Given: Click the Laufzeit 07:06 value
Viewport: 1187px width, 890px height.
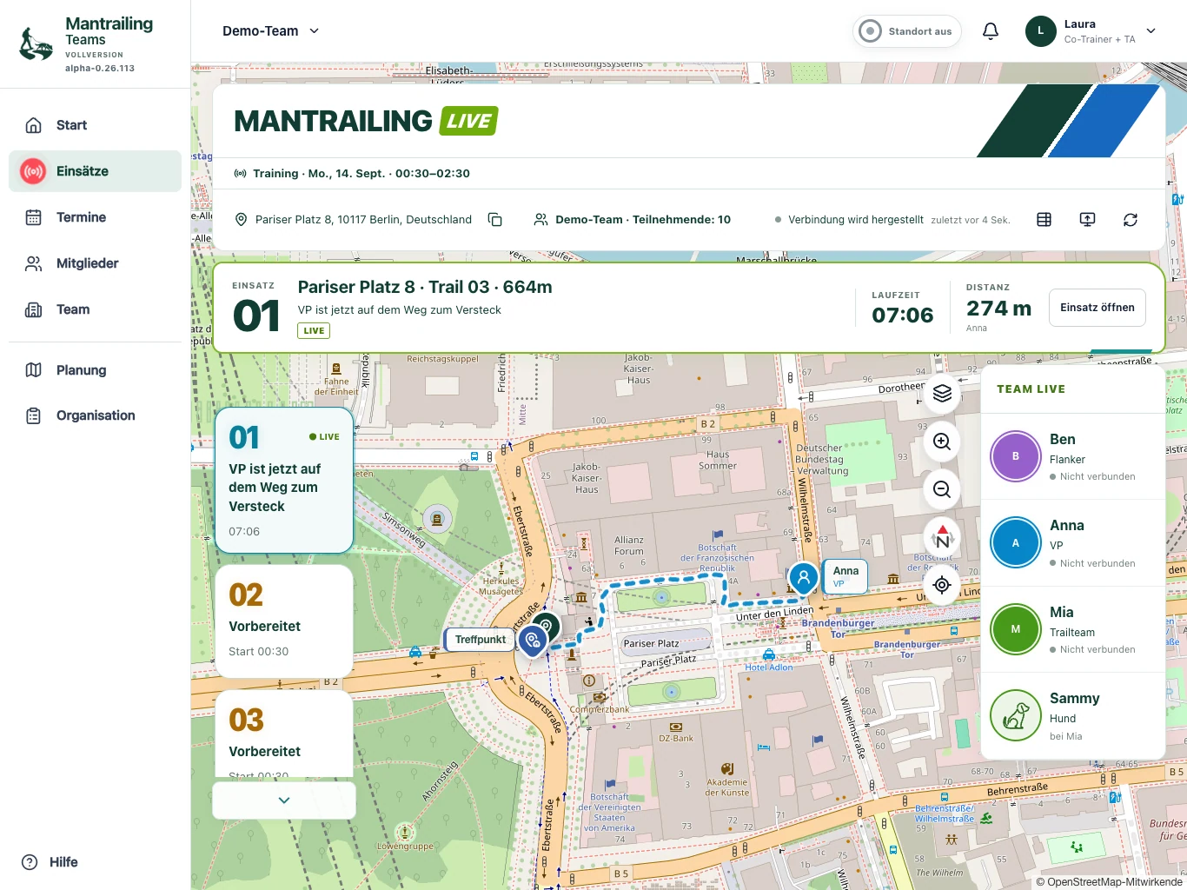Looking at the screenshot, I should [903, 315].
